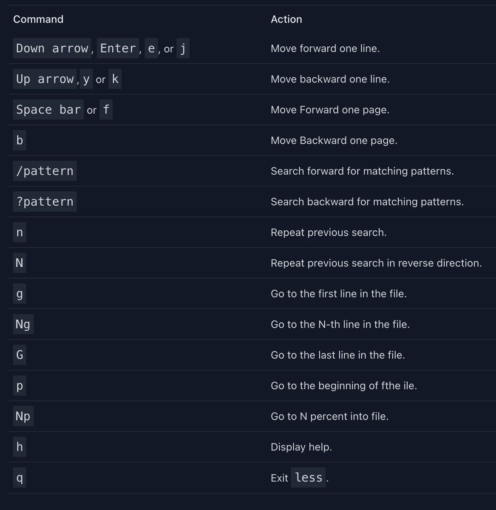Click the ?pattern command code

pos(45,201)
